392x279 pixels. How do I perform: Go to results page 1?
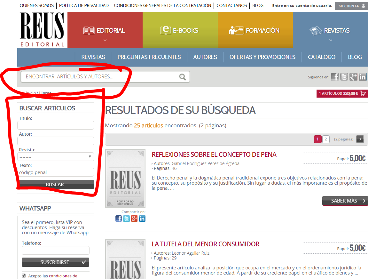[318, 139]
